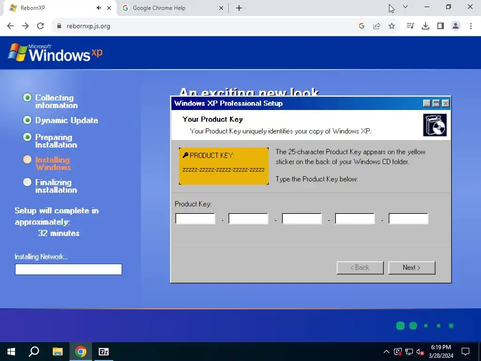The image size is (481, 361).
Task: Open taskbar search magnifier
Action: [34, 352]
